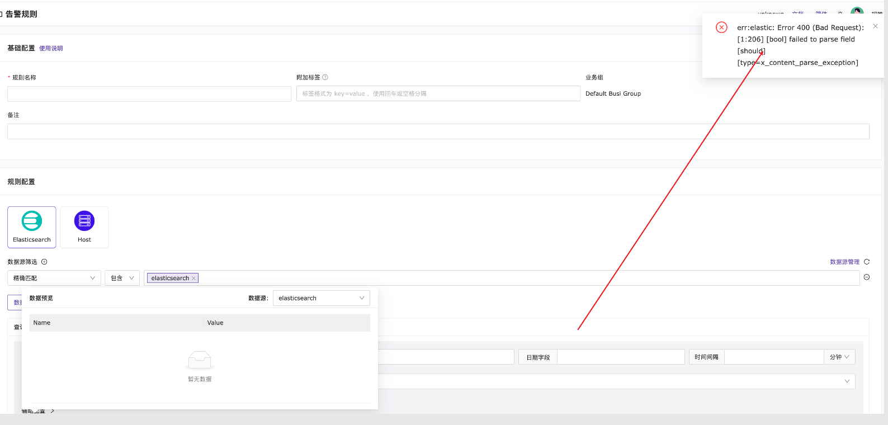Open the 包含 condition dropdown
888x425 pixels.
pos(122,278)
